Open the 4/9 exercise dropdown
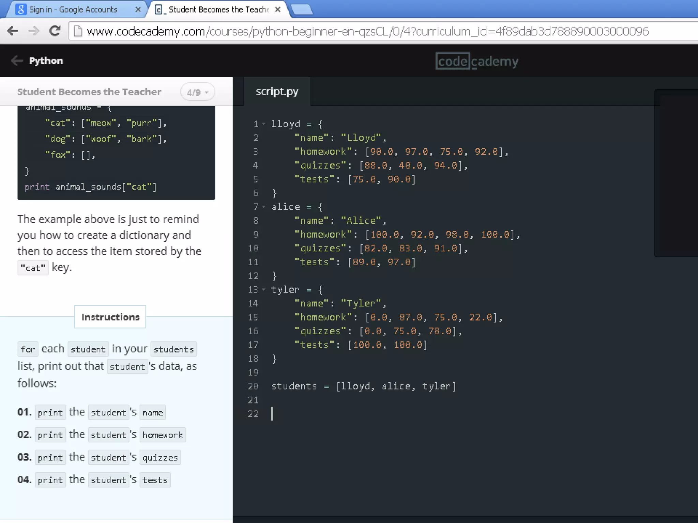Screen dimensions: 698x523 [x=198, y=92]
